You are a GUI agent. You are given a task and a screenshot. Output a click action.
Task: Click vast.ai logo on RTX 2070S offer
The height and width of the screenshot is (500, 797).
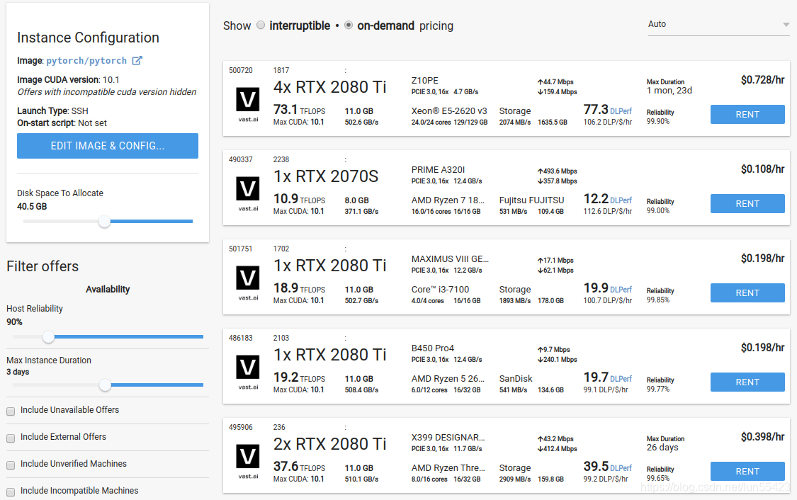coord(248,193)
